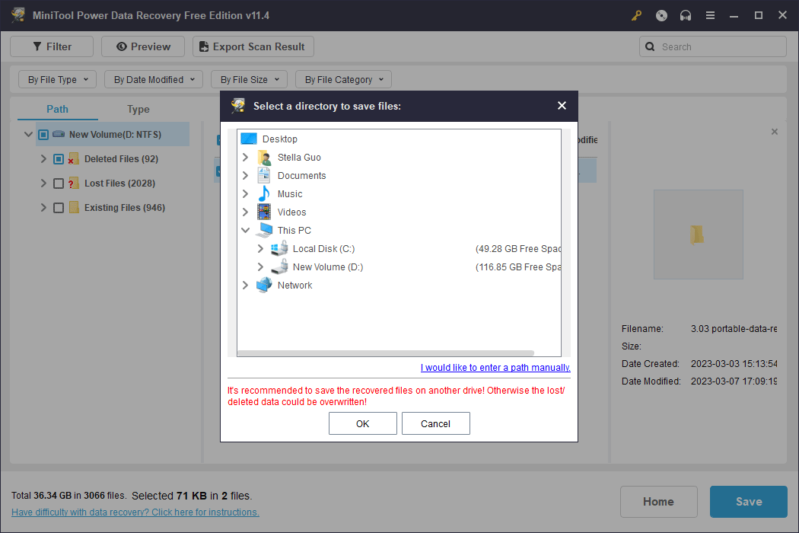Collapse the This PC node
This screenshot has width=799, height=533.
tap(246, 230)
